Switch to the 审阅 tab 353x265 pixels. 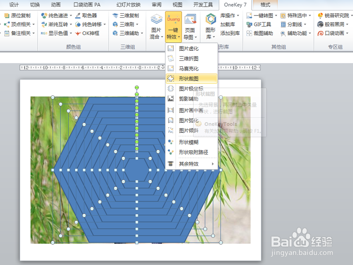[157, 4]
